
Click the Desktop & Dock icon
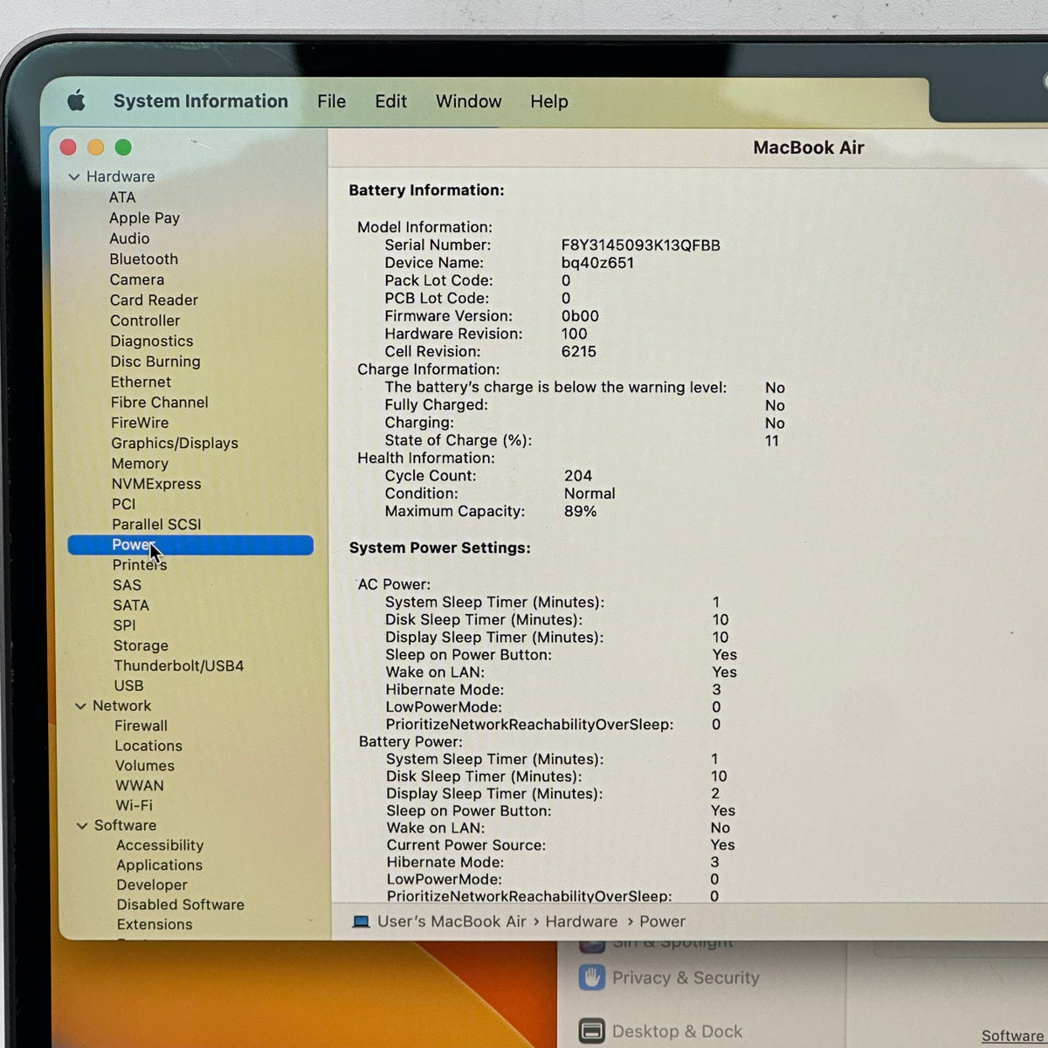[x=591, y=1031]
